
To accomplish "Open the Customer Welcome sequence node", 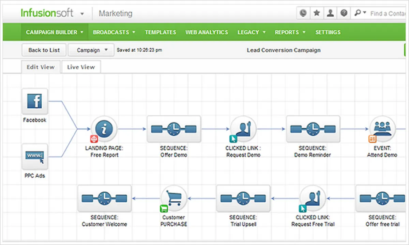I will pos(104,198).
